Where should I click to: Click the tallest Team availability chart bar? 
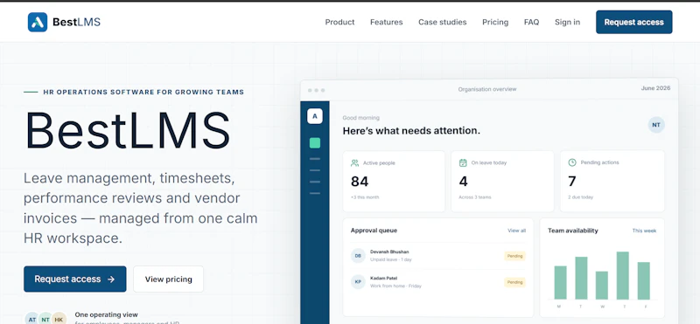coord(623,275)
